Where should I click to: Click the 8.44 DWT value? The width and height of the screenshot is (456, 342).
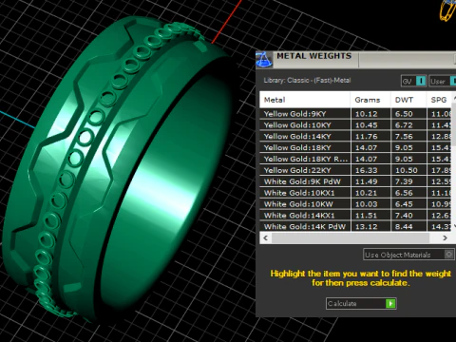pos(404,227)
